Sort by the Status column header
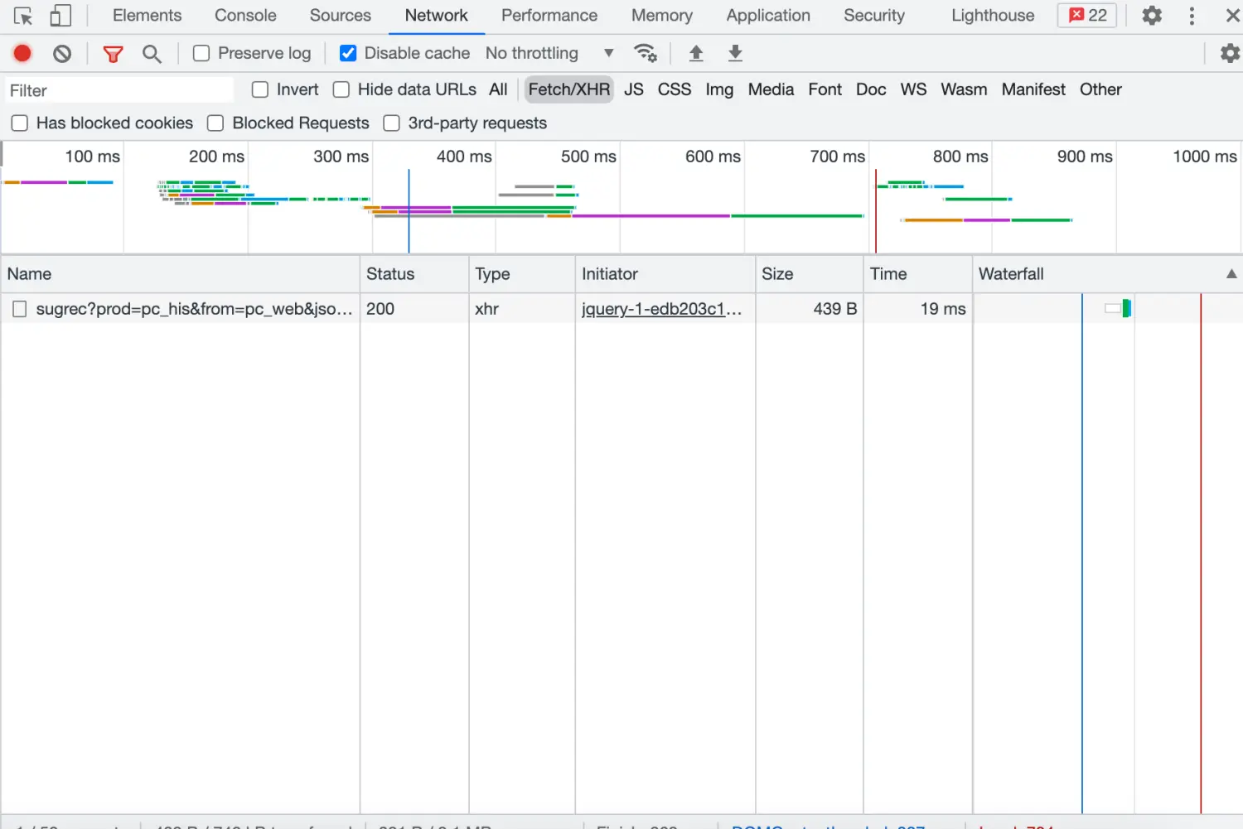Screen dimensions: 1243x829 (x=414, y=274)
